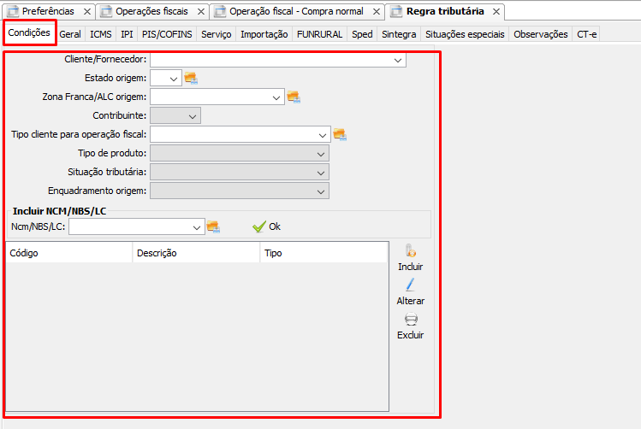Click the Excluir icon button
Viewport: 641px width, 429px height.
411,320
